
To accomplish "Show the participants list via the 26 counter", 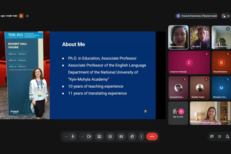I will click(226, 16).
